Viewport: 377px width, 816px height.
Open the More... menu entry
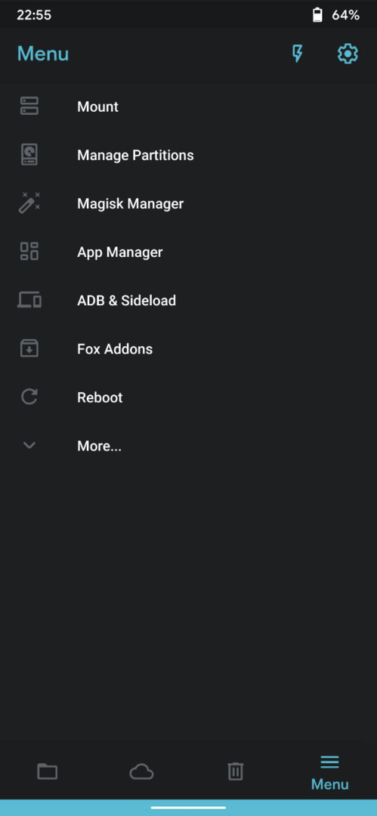(189, 446)
